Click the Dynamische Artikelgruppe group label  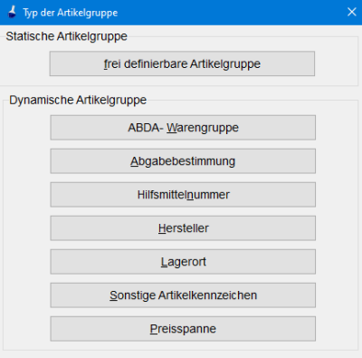coord(78,101)
